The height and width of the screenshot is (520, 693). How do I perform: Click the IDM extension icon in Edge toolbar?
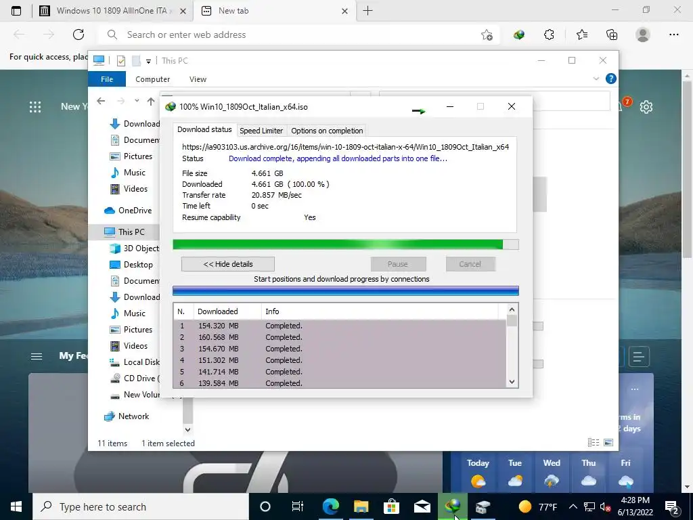click(x=519, y=35)
